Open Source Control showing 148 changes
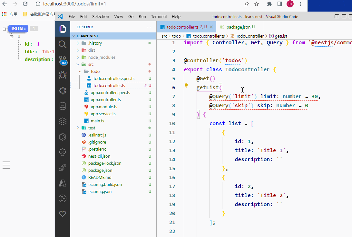352x237 pixels. click(x=62, y=60)
